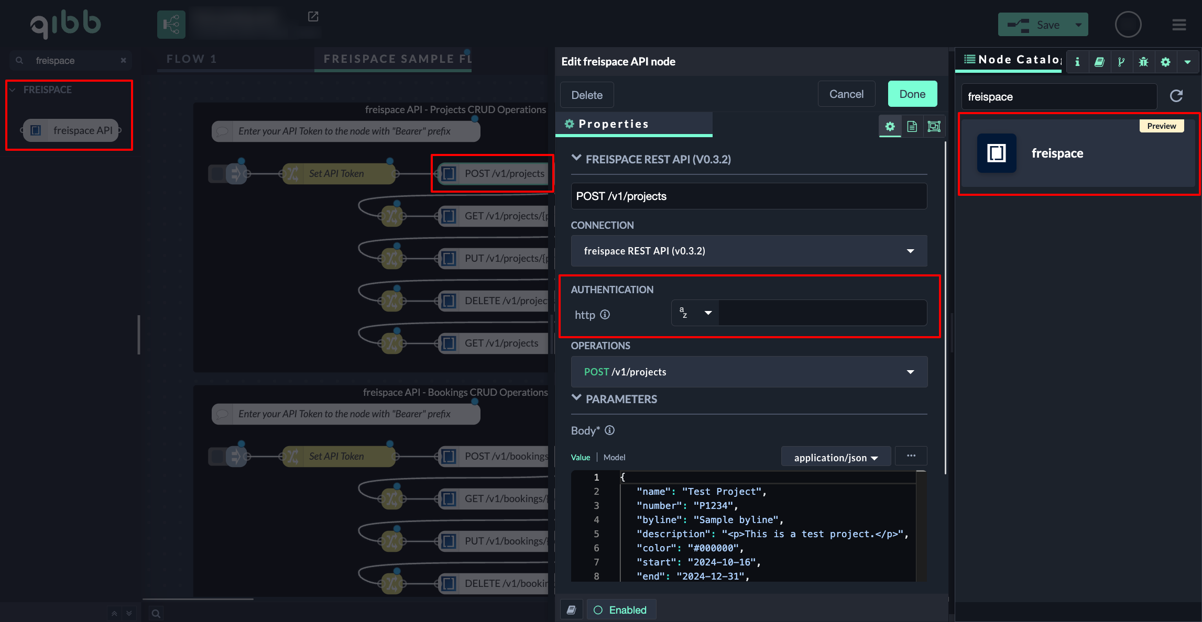Click the flow inject node button
Screen dimensions: 1202x622
pos(218,173)
